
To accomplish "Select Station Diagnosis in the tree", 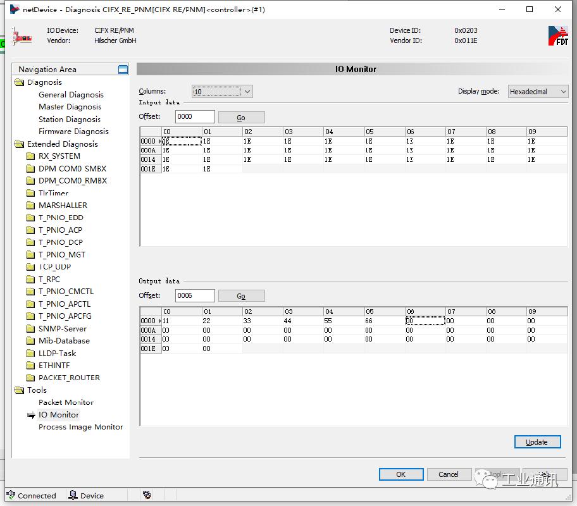I will pyautogui.click(x=70, y=120).
